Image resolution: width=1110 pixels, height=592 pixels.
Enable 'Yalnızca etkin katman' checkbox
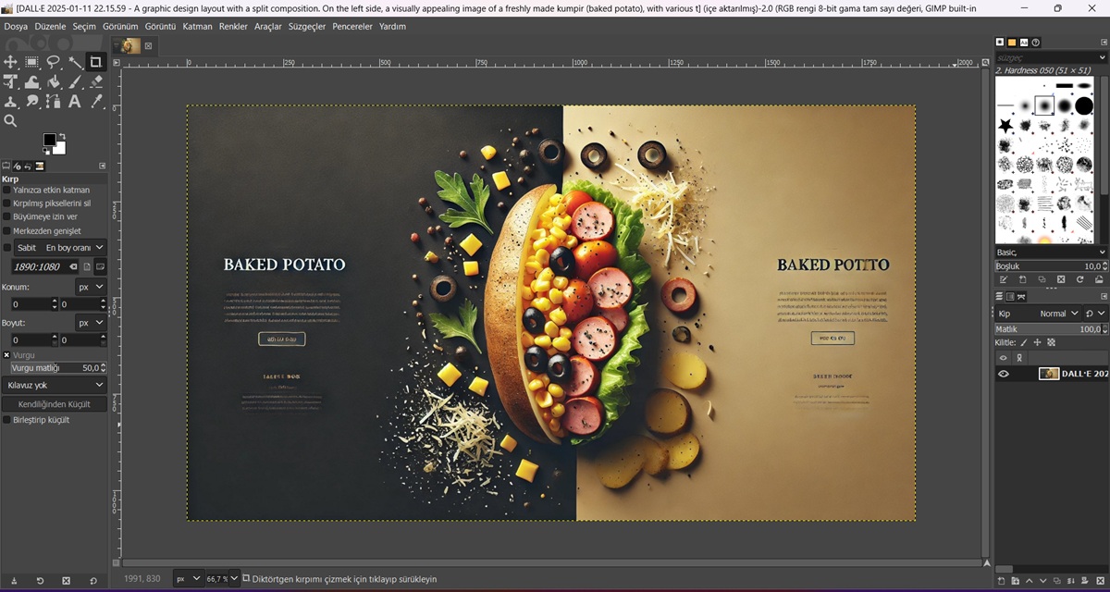[7, 190]
